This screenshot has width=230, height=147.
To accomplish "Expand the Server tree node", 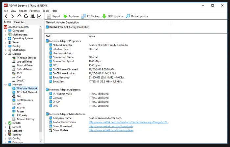I will pos(6,42).
